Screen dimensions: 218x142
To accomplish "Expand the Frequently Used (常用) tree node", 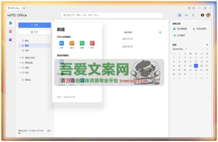I will 20,68.
